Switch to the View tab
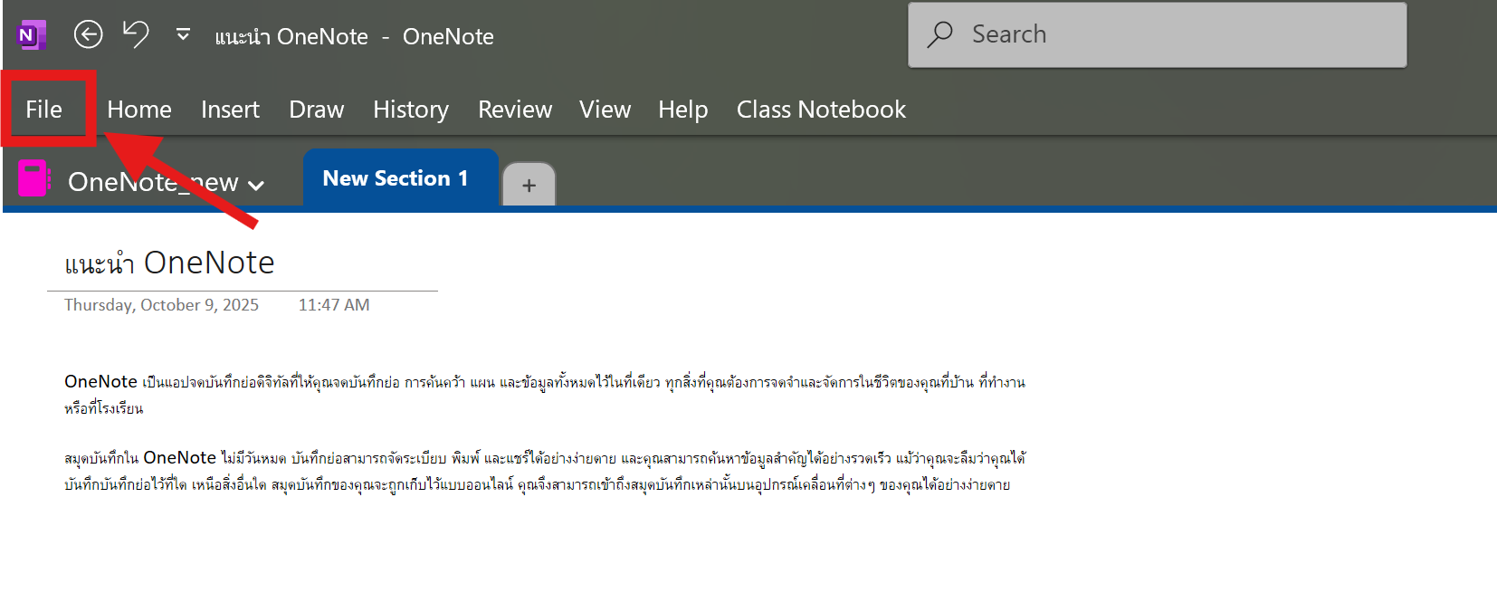This screenshot has width=1497, height=612. click(605, 110)
